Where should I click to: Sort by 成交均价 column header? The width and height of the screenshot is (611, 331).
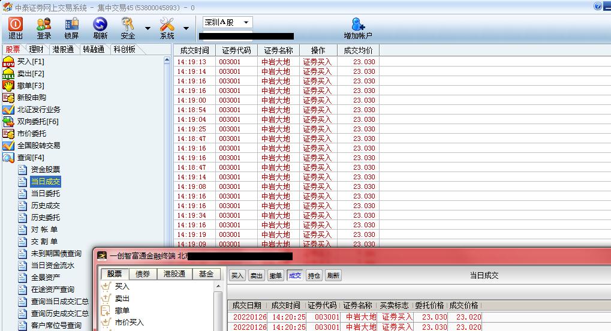[x=358, y=51]
